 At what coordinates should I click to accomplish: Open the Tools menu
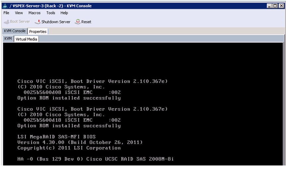pos(50,13)
